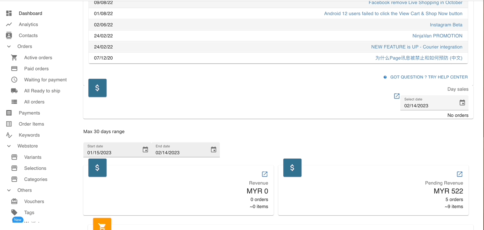This screenshot has height=230, width=484.
Task: Open calendar icon in Select date field
Action: [462, 103]
